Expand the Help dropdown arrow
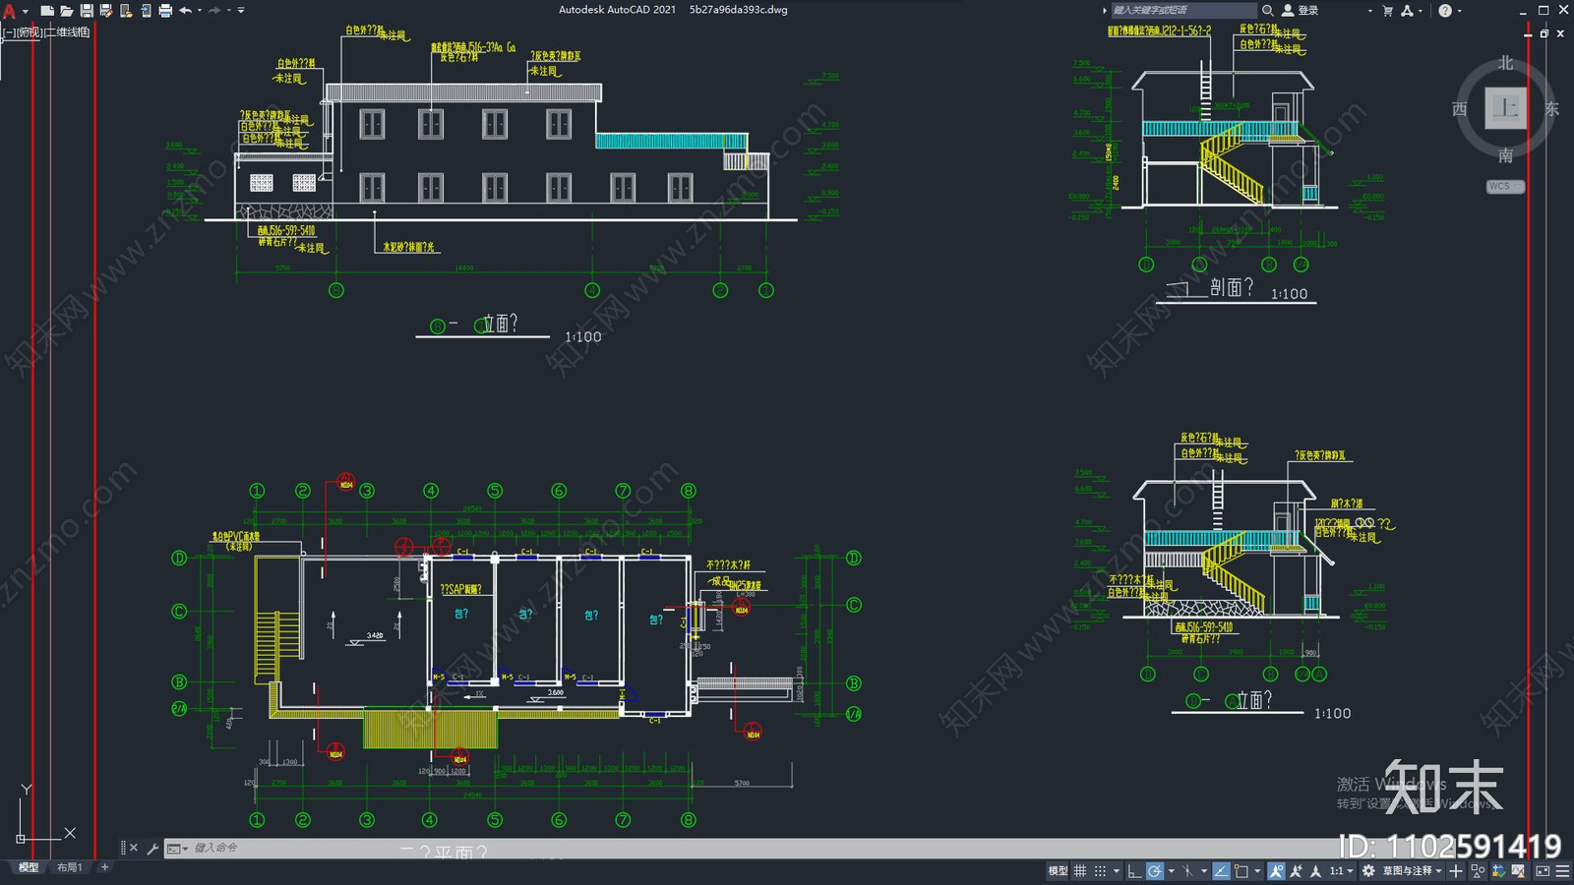Viewport: 1574px width, 885px height. [1460, 11]
